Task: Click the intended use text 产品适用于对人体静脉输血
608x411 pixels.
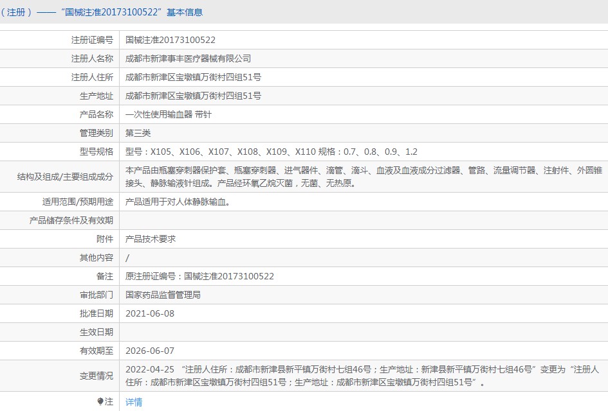Action: 178,202
